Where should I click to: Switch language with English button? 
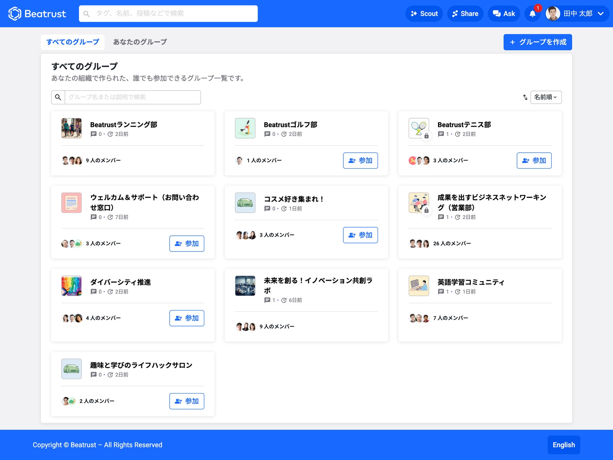564,445
